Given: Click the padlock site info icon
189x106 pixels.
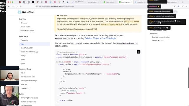Looking at the screenshot, I should [40, 6].
